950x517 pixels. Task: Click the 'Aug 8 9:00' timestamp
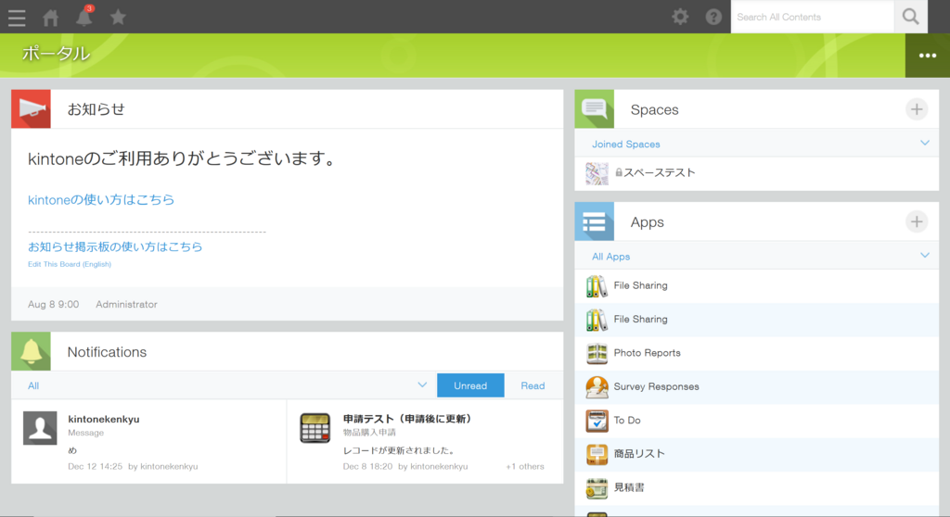point(53,305)
